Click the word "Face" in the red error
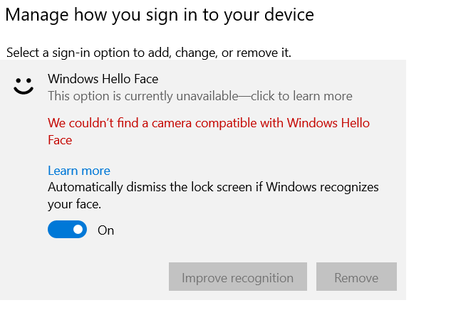Image resolution: width=456 pixels, height=310 pixels. pos(60,140)
